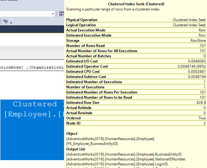Click the Actual Rebinds row
The height and width of the screenshot is (168, 207).
tap(136, 108)
